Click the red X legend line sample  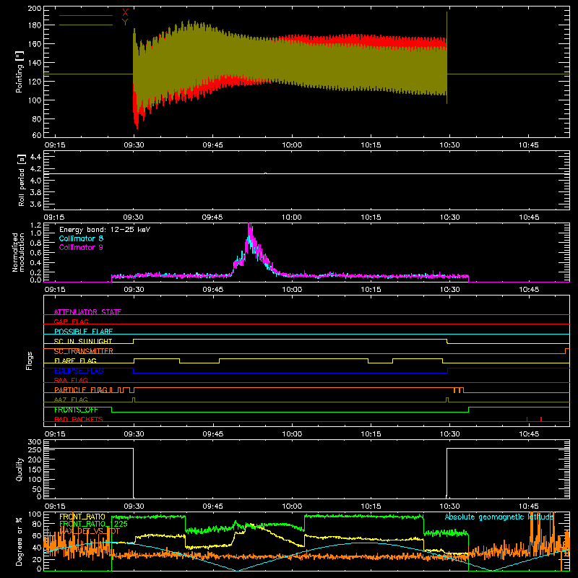point(86,15)
